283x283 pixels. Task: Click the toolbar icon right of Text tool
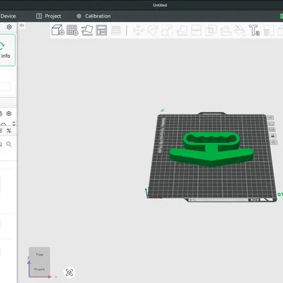click(x=269, y=30)
